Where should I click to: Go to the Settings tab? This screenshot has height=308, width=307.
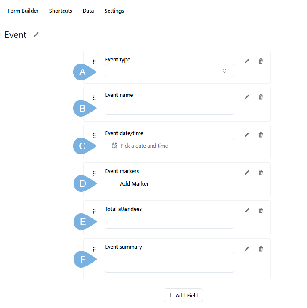(114, 11)
